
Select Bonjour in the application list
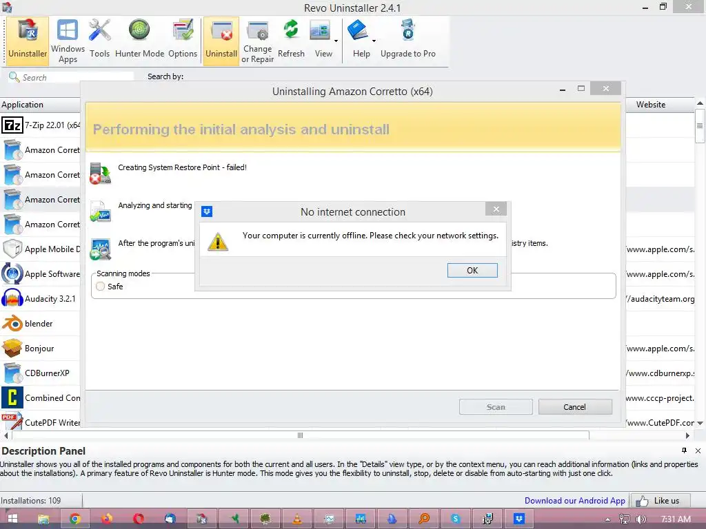[41, 348]
